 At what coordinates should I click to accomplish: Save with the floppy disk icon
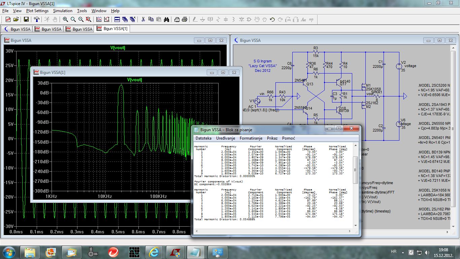26,19
